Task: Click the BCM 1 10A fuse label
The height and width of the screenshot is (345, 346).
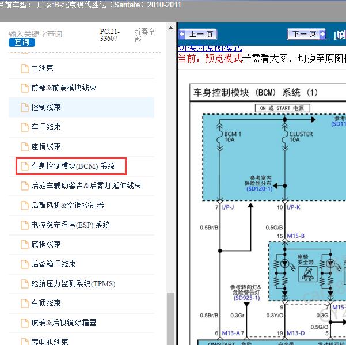Action: pyautogui.click(x=233, y=137)
